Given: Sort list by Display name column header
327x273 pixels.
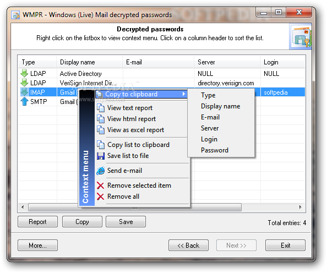Looking at the screenshot, I should 90,62.
